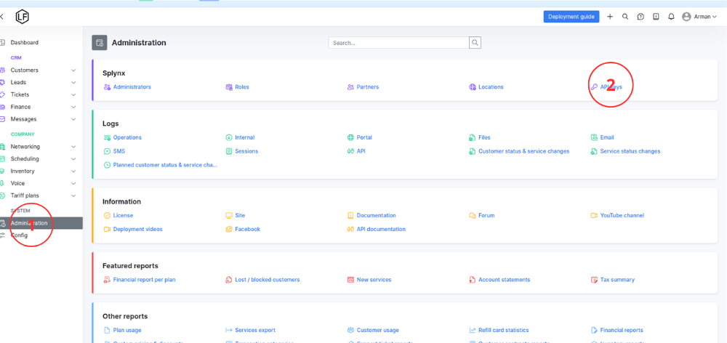Expand the Leads sidebar chevron

point(73,83)
